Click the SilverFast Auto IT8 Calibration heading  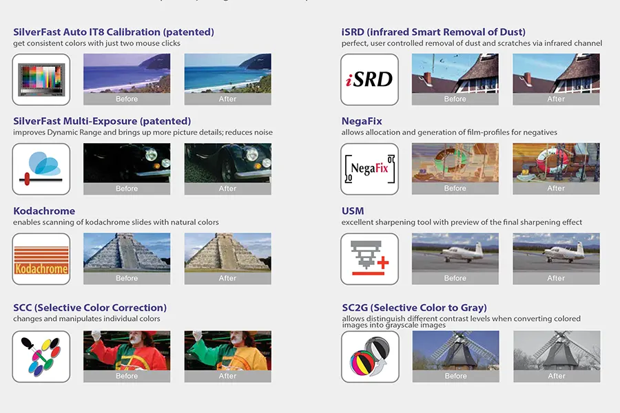(114, 32)
